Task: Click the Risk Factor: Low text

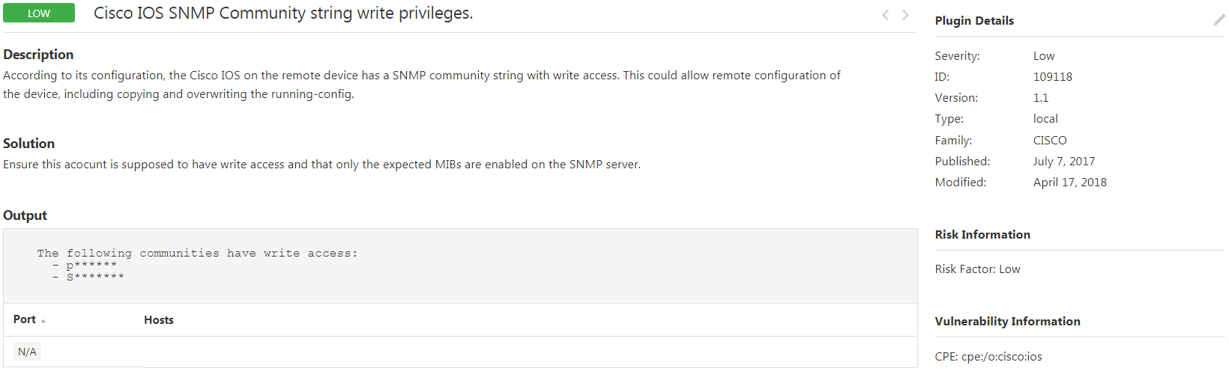Action: tap(977, 269)
